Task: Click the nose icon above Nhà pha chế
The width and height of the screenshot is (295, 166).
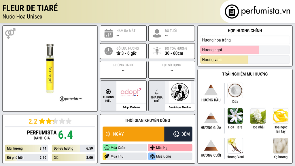Action: (157, 92)
